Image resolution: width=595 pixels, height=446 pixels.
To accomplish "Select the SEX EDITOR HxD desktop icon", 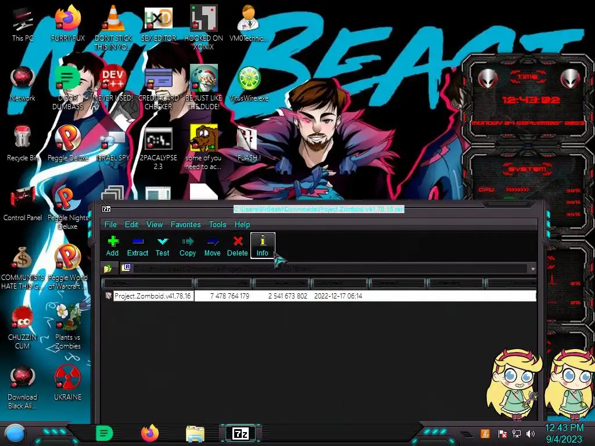I will (158, 23).
